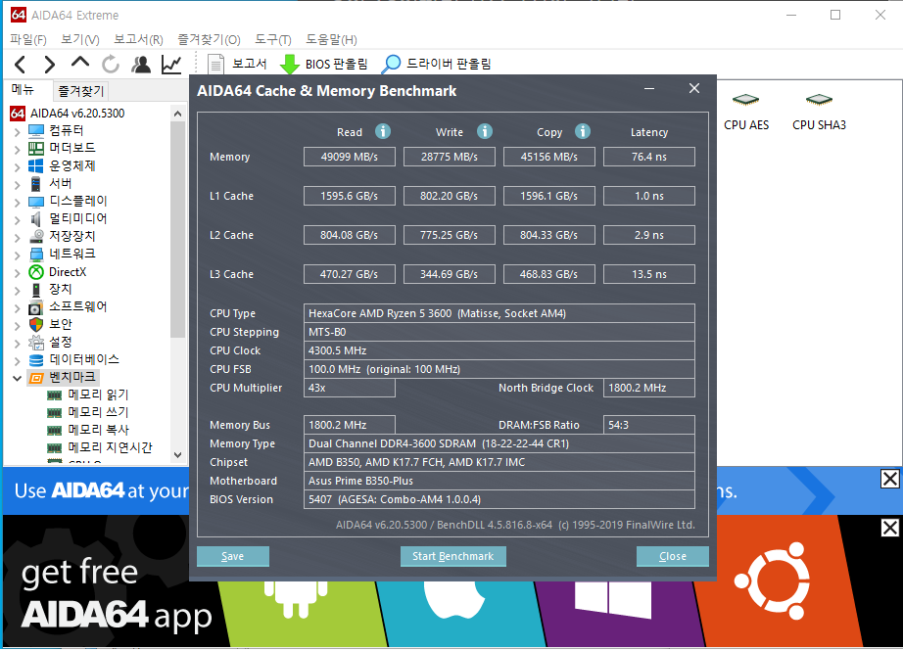Select the 네트워크 network icon in tree
Screen dimensions: 903x650
point(36,254)
